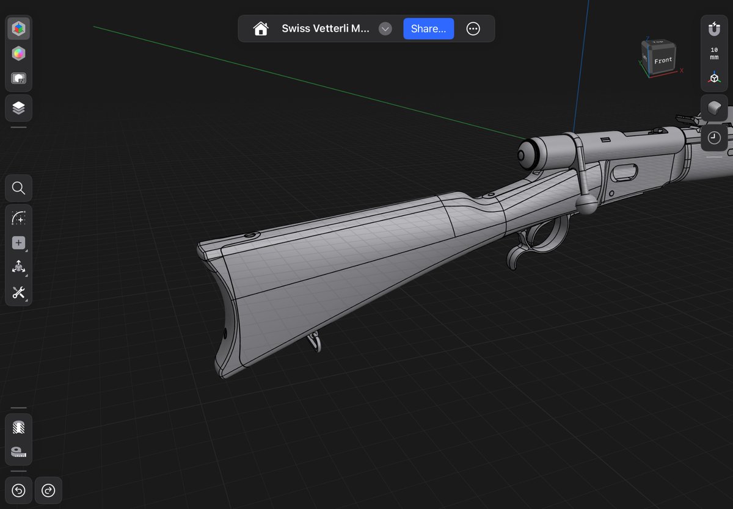Change the 10 mm grid spacing value

(x=713, y=53)
